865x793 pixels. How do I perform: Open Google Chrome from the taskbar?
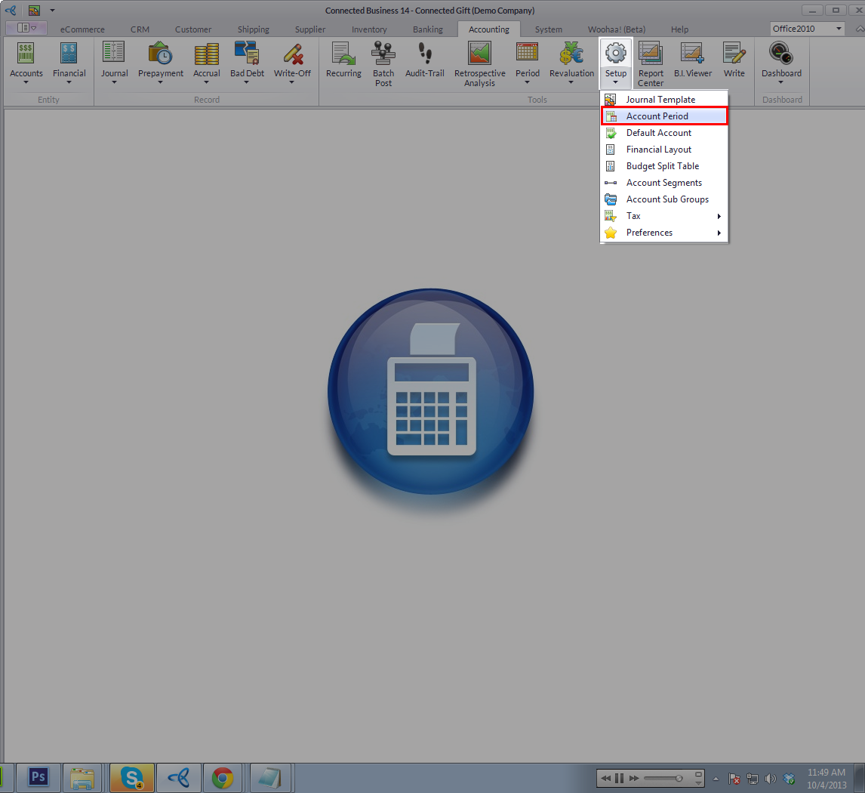tap(222, 777)
